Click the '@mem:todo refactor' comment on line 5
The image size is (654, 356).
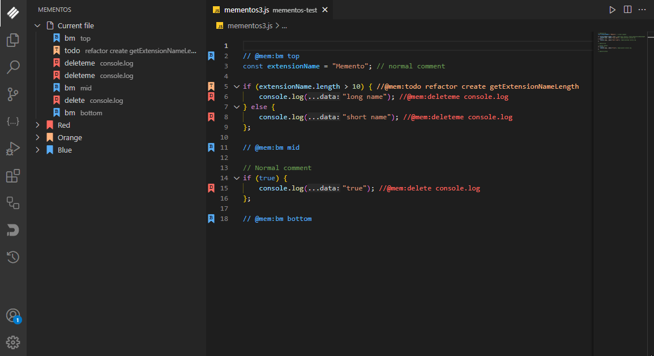tap(477, 86)
